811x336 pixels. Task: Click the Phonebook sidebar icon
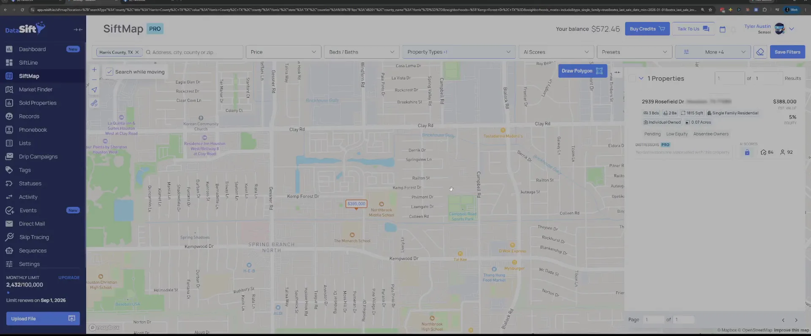click(x=9, y=130)
